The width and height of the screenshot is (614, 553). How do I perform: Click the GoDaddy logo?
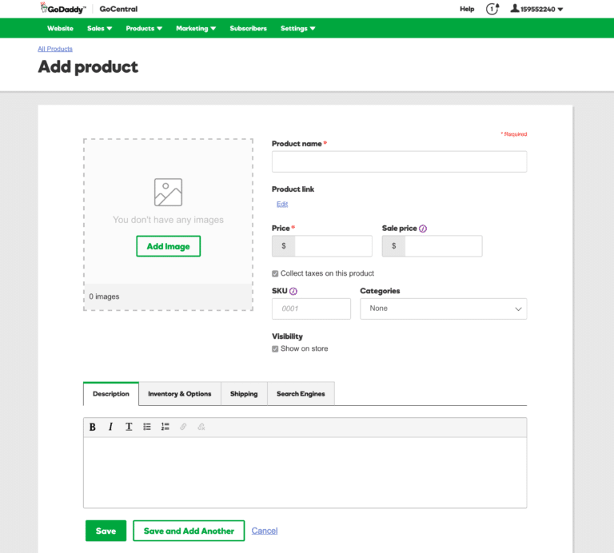coord(62,8)
